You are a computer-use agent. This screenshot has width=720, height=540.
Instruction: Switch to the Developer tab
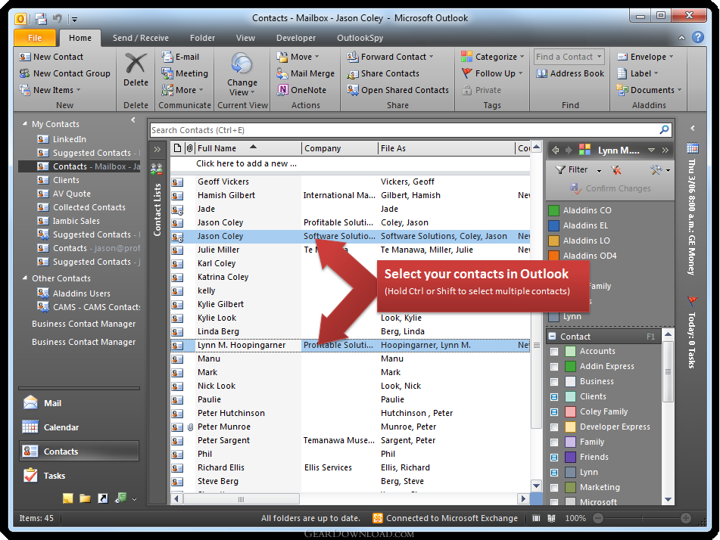click(x=296, y=38)
